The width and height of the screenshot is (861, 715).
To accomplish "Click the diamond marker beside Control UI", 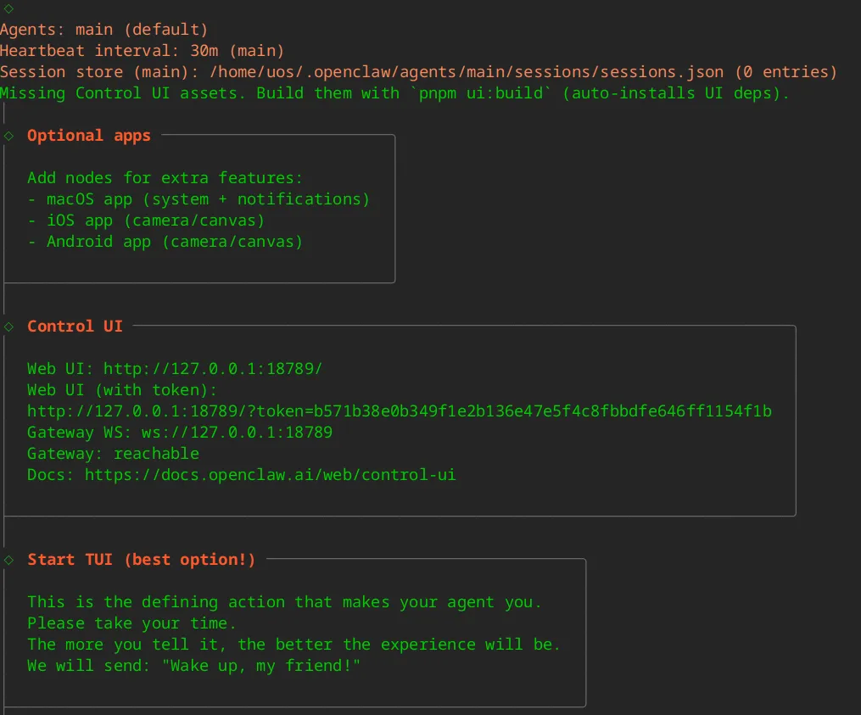I will click(8, 327).
